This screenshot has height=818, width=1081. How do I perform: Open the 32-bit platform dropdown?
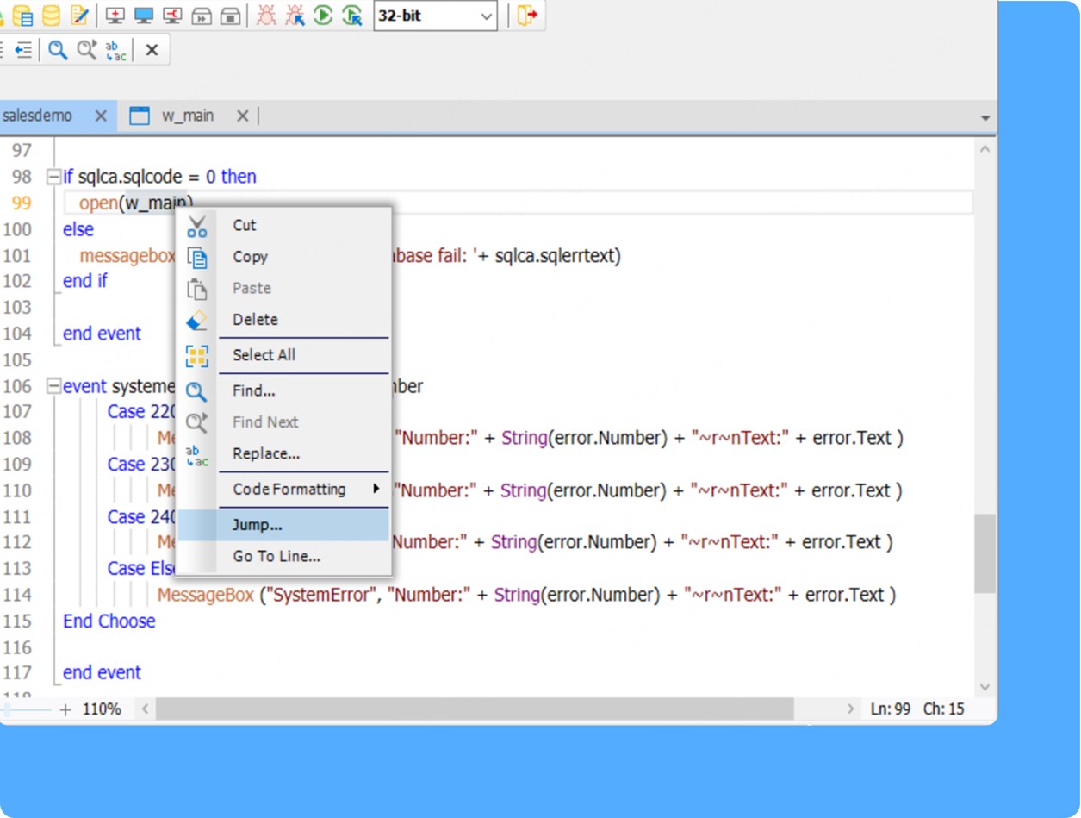pos(436,16)
